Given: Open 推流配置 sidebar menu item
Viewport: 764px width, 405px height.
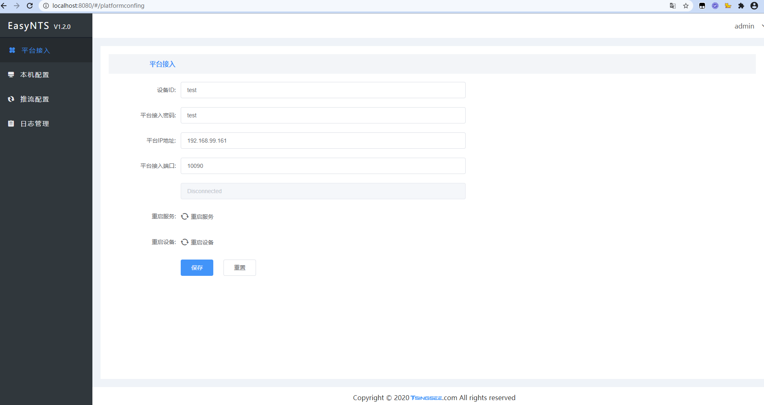Looking at the screenshot, I should click(x=46, y=99).
